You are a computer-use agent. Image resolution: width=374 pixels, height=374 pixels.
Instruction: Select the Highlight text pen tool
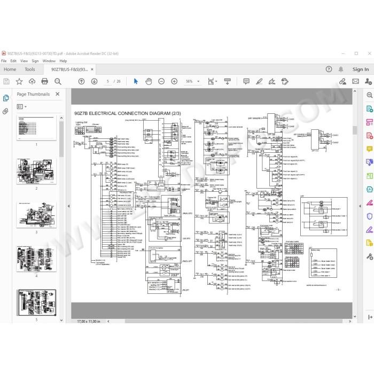[x=259, y=81]
